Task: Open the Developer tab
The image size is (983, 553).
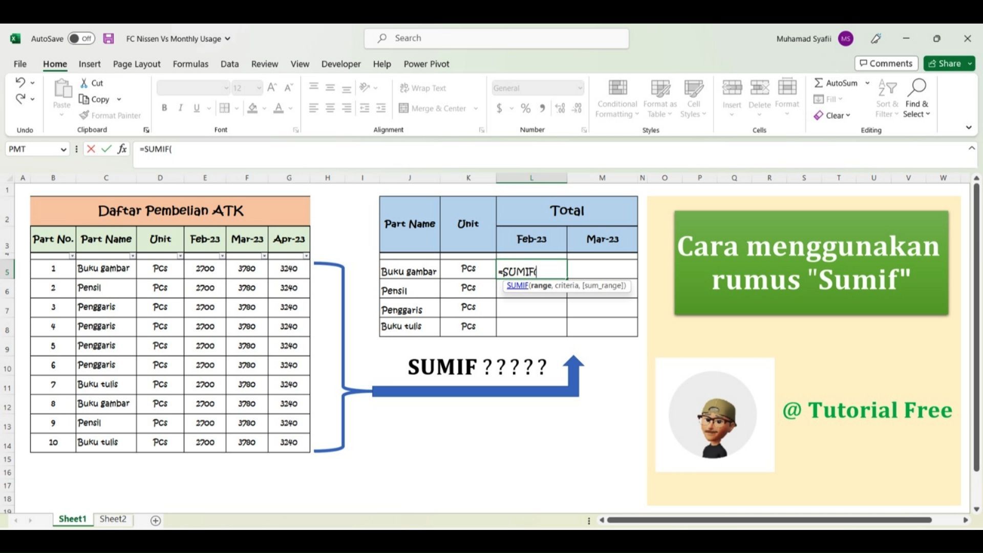Action: [x=341, y=64]
